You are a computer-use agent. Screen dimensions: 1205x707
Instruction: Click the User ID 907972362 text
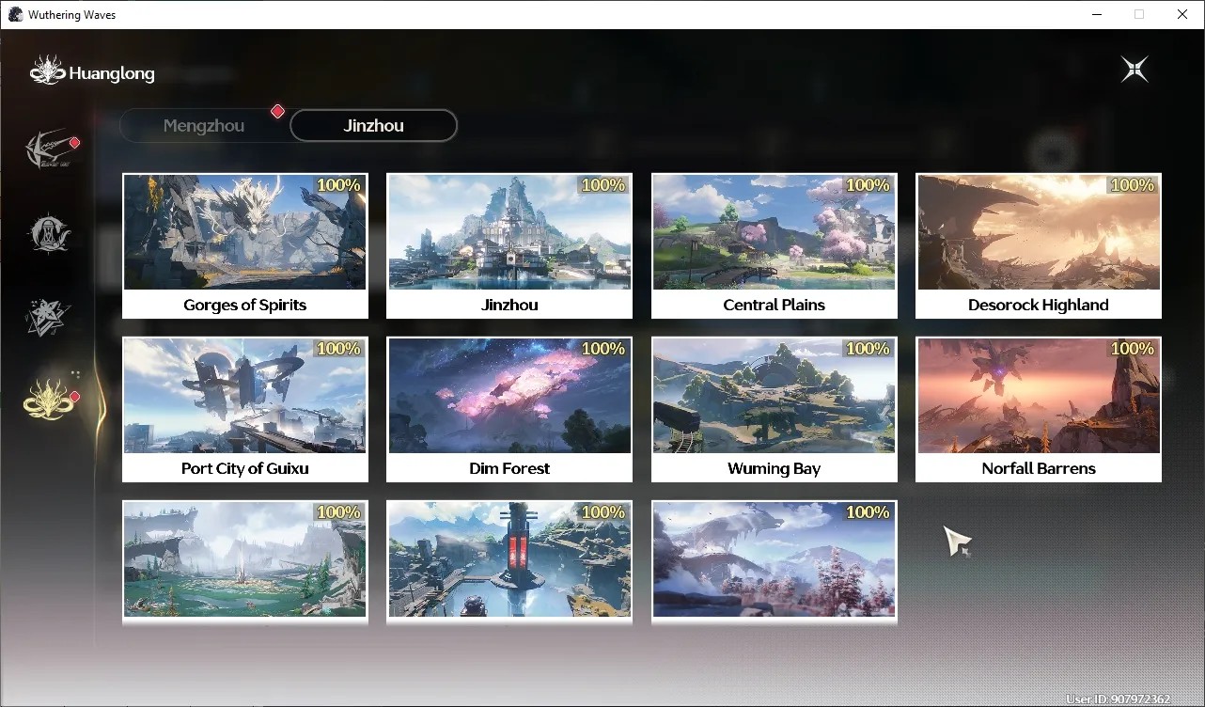[1119, 699]
